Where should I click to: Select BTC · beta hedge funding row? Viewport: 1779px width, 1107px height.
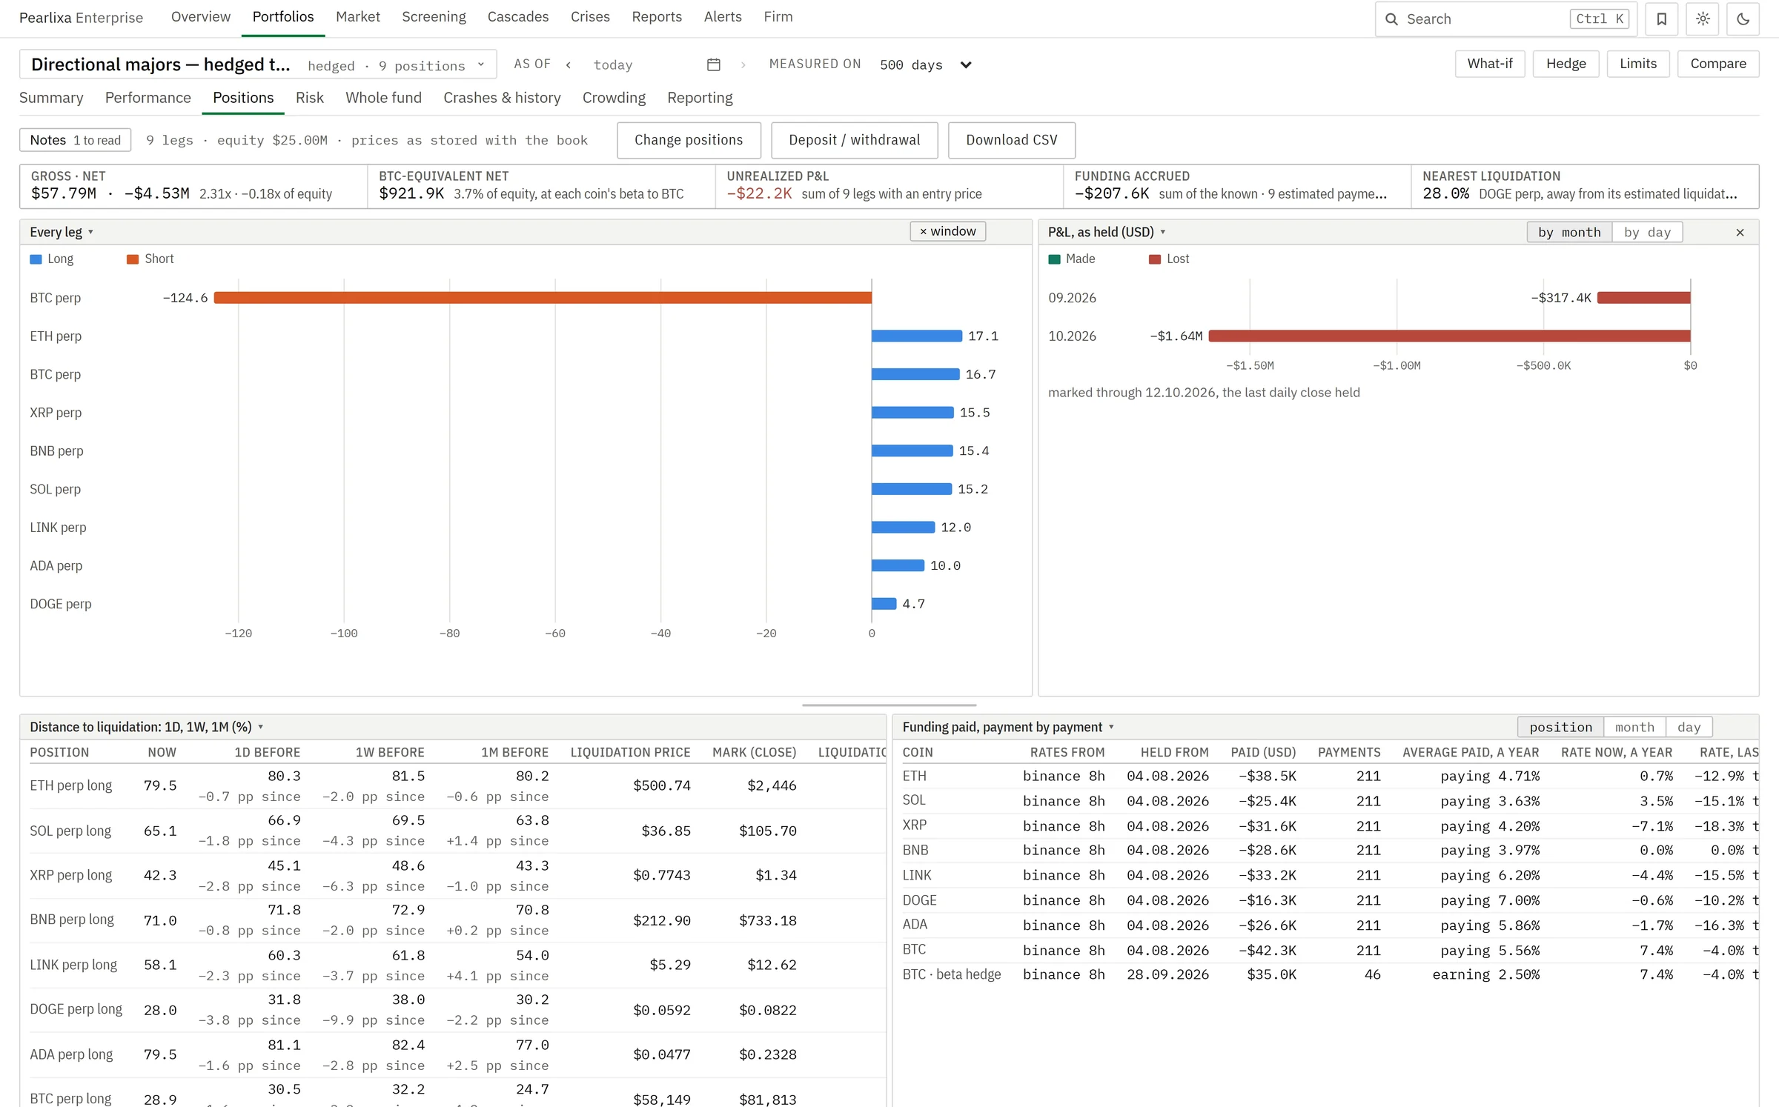[1330, 975]
